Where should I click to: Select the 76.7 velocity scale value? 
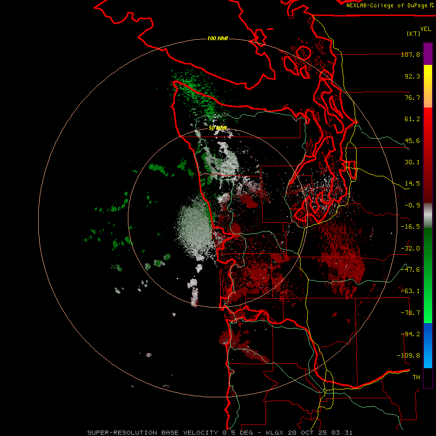click(x=412, y=97)
